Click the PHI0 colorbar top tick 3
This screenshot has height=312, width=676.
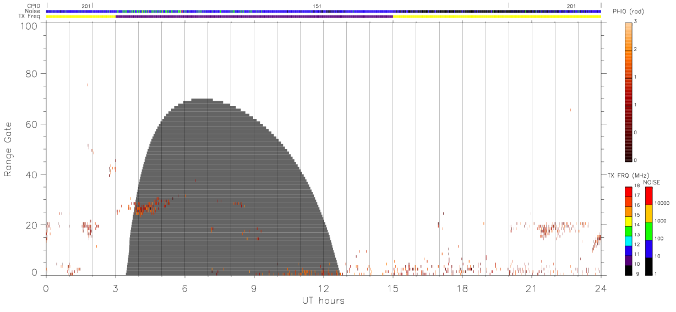pyautogui.click(x=635, y=23)
